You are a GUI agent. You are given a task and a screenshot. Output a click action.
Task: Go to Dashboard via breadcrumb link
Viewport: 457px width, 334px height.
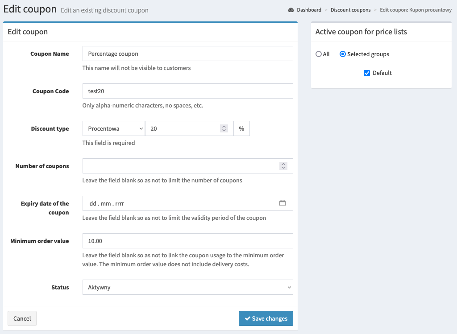click(x=309, y=10)
